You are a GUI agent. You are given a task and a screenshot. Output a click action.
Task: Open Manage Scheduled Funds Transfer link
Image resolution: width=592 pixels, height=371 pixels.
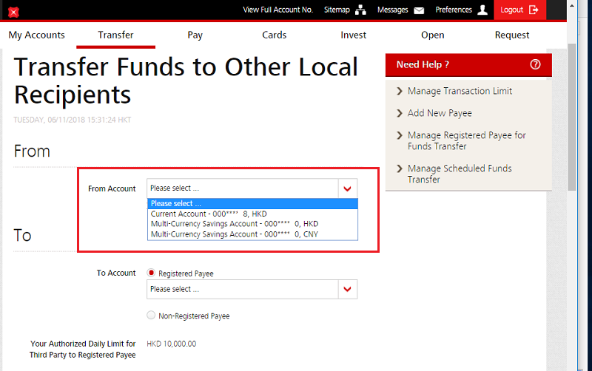[x=459, y=174]
